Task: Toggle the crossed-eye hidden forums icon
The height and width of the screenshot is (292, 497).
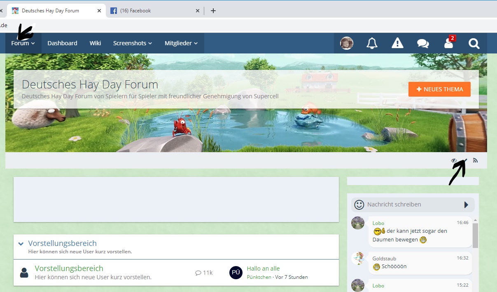Action: click(454, 160)
